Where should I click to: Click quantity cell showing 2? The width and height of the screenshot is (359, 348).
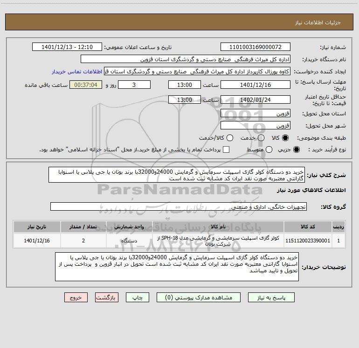[x=83, y=241]
